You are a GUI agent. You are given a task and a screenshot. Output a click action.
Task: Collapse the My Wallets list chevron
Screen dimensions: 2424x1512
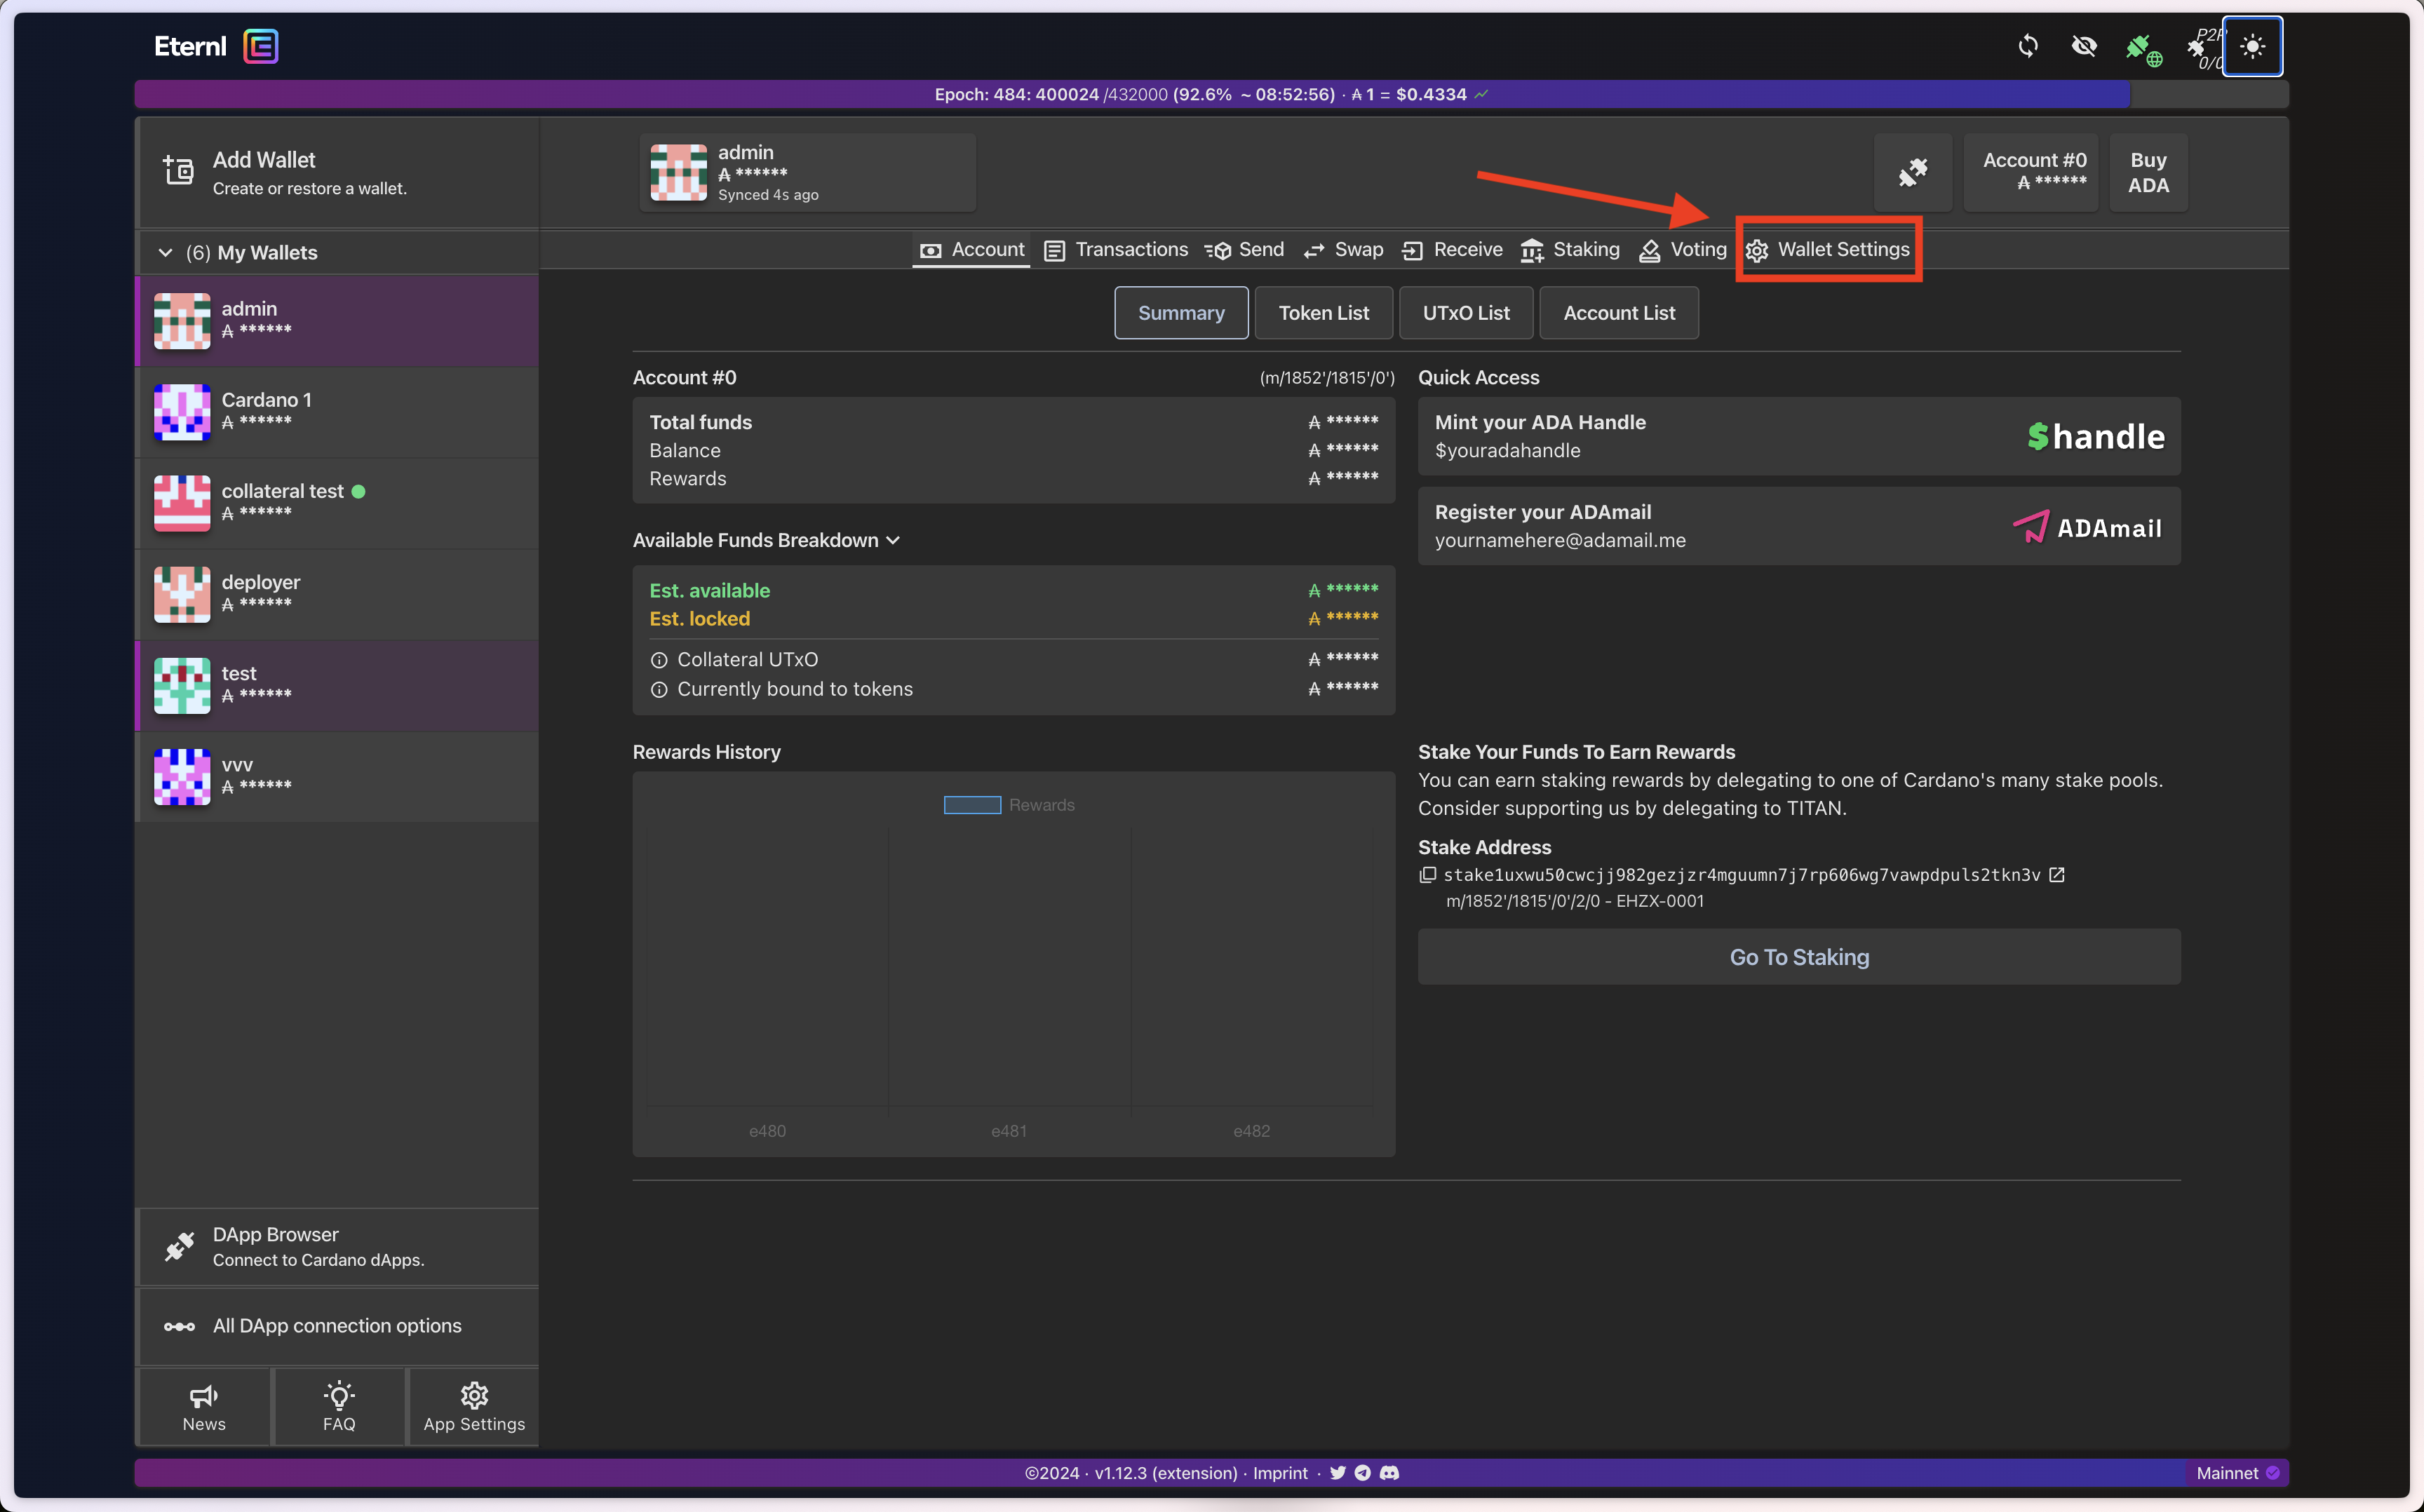(x=166, y=253)
